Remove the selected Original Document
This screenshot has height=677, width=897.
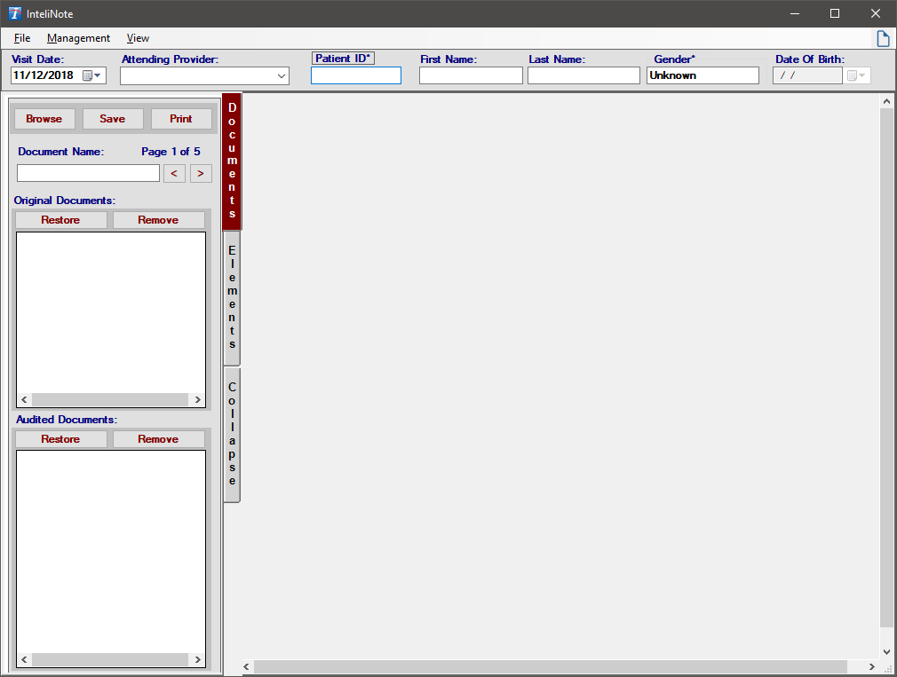click(x=158, y=220)
